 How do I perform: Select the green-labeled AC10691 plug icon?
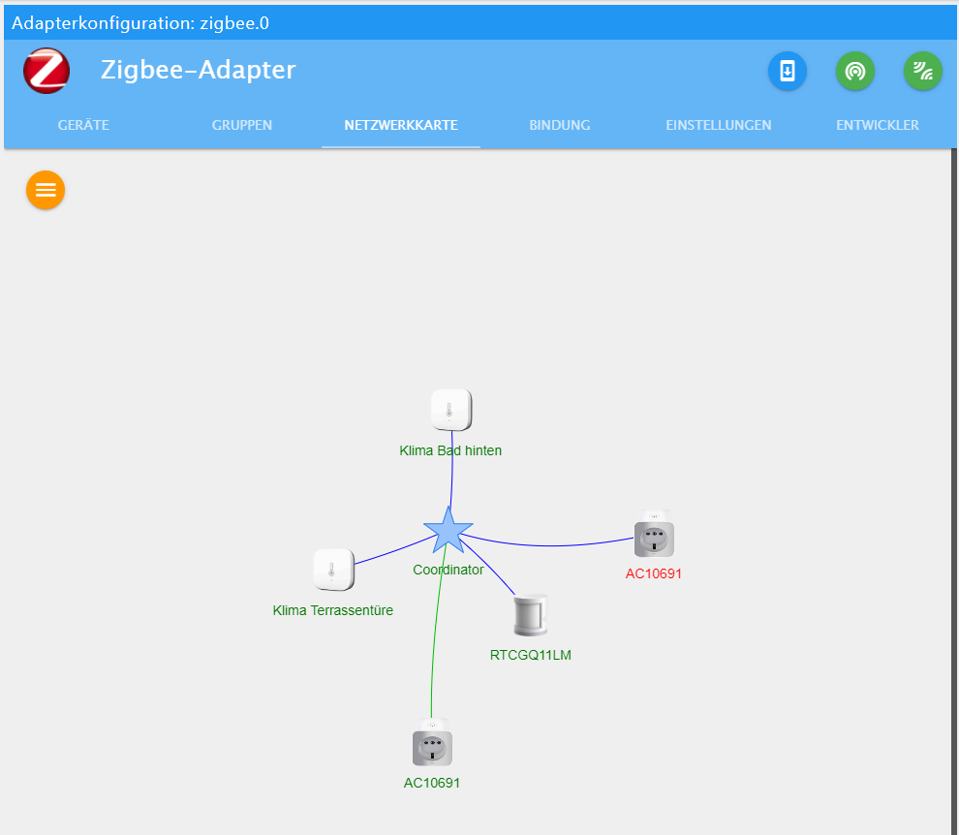[x=432, y=742]
